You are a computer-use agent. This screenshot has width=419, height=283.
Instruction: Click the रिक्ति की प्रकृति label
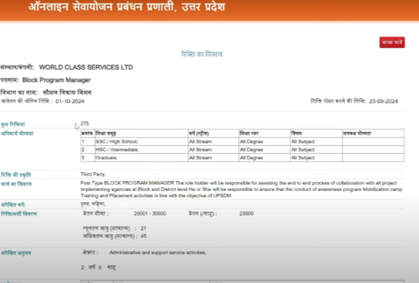[x=16, y=175]
